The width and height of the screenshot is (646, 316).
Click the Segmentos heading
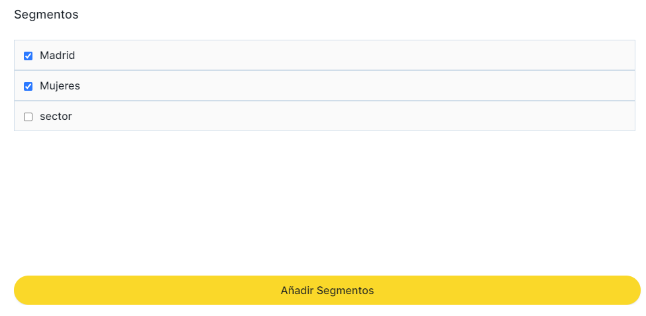(46, 15)
